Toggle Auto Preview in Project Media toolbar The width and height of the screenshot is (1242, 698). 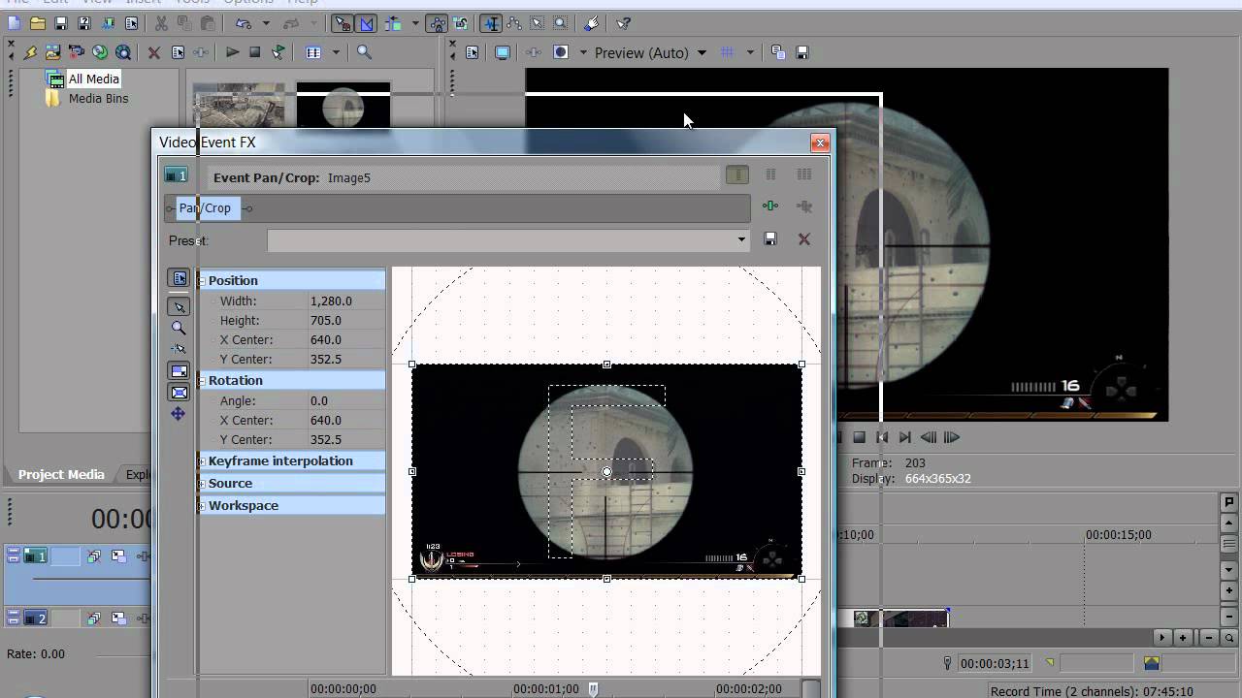278,52
